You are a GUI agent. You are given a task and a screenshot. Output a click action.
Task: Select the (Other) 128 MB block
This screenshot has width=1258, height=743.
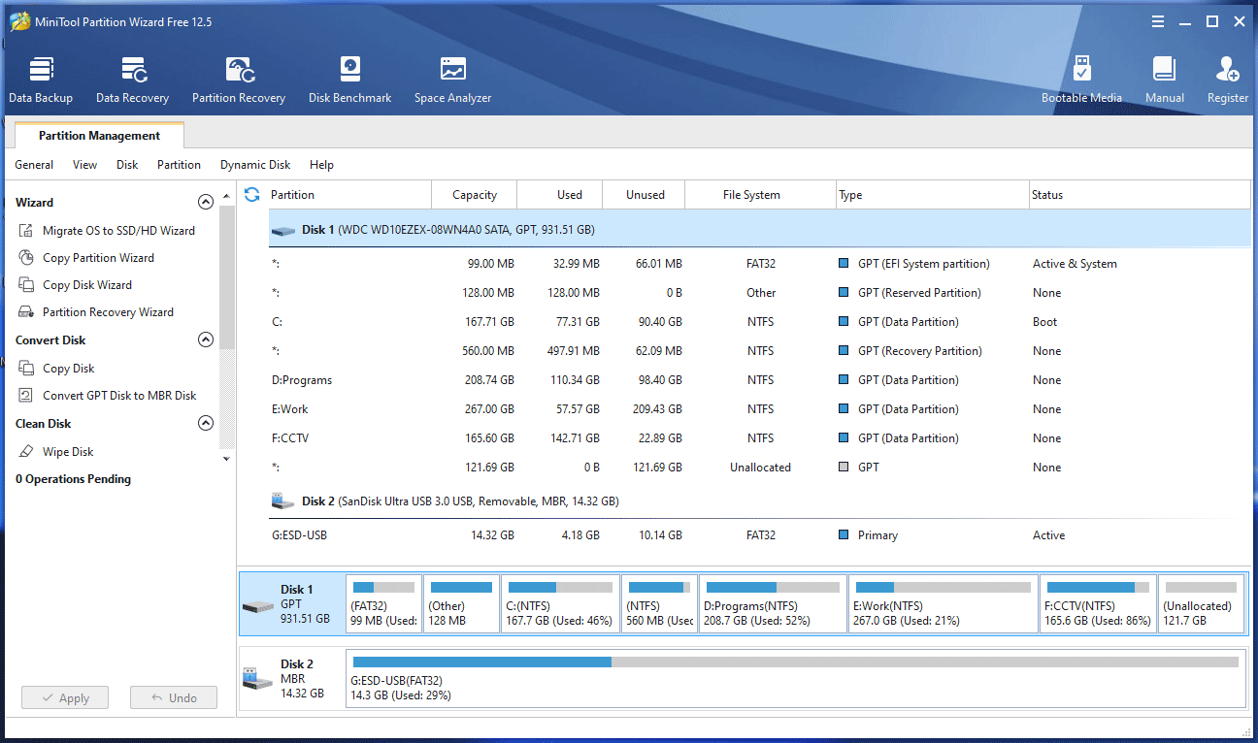pyautogui.click(x=461, y=604)
